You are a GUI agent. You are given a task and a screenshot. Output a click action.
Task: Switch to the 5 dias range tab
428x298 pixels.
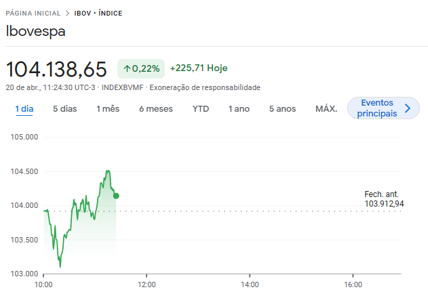point(64,109)
